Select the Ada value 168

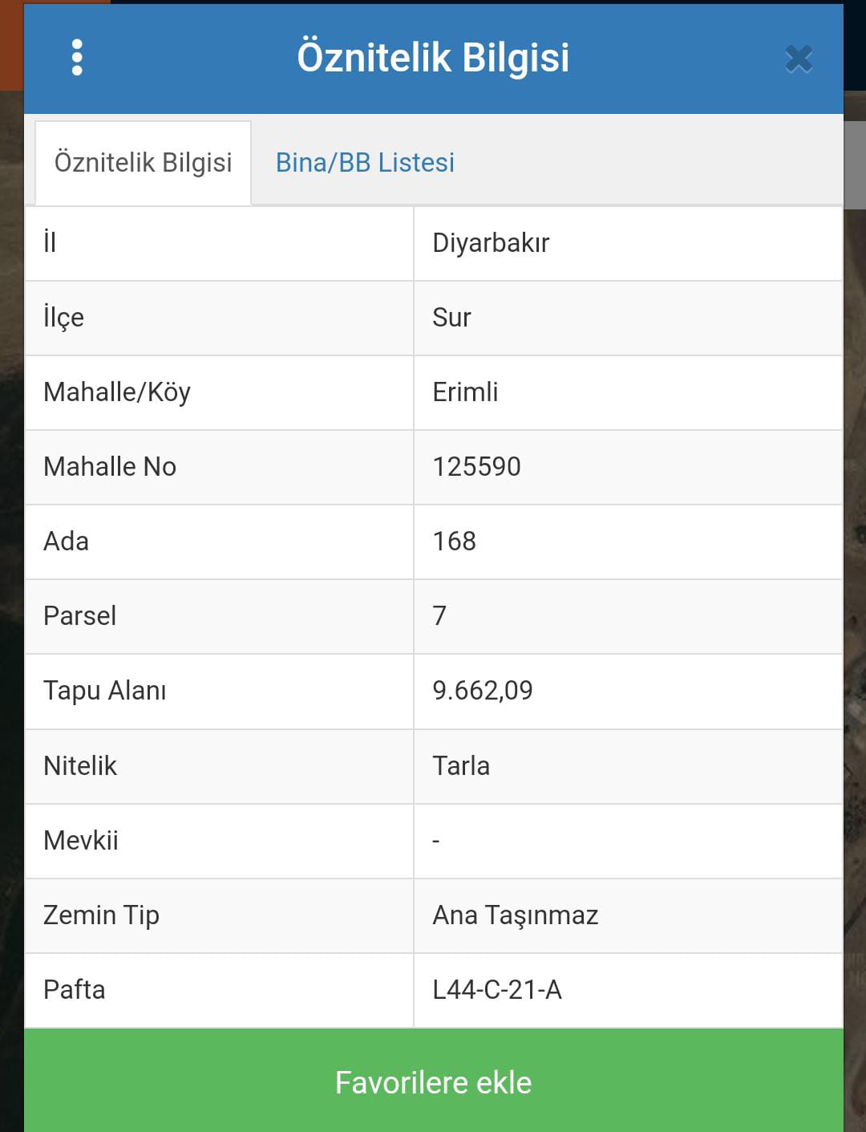pos(454,542)
